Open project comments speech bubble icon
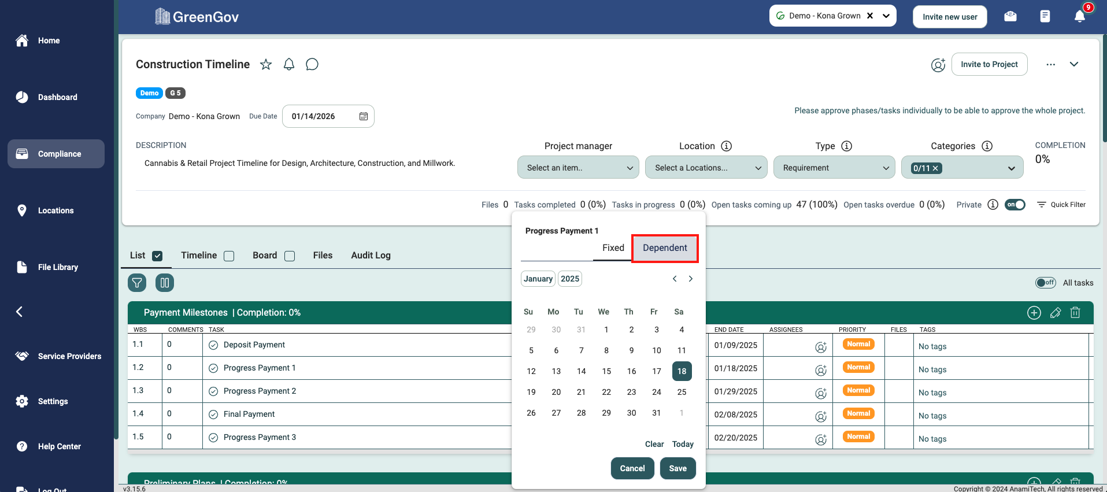1107x492 pixels. [312, 64]
